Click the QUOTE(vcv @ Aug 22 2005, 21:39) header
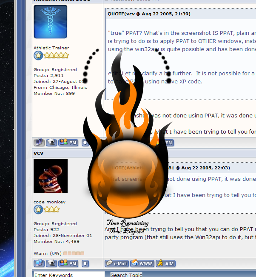This screenshot has height=277, width=256. tap(149, 14)
